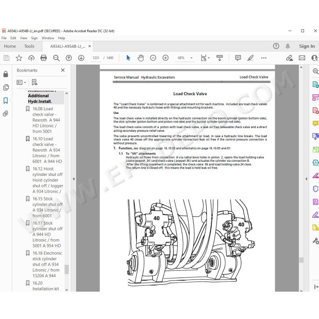Toggle Bookmarks panel icon
319x319 pixels.
pos(5,101)
